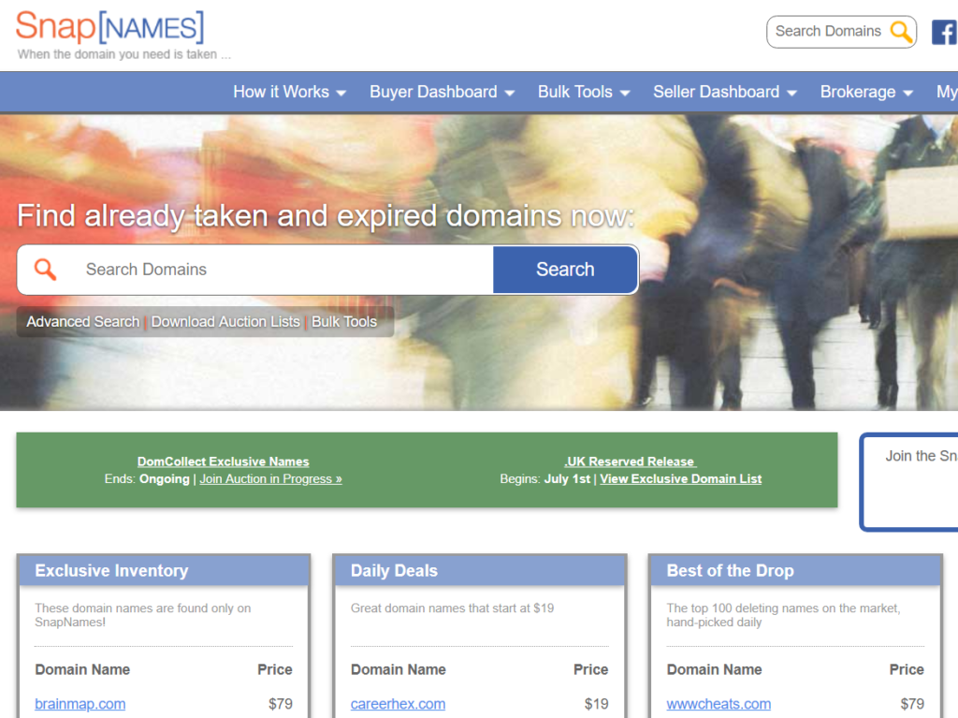The image size is (958, 718).
Task: Open DomCollect Exclusive Names link
Action: tap(223, 462)
